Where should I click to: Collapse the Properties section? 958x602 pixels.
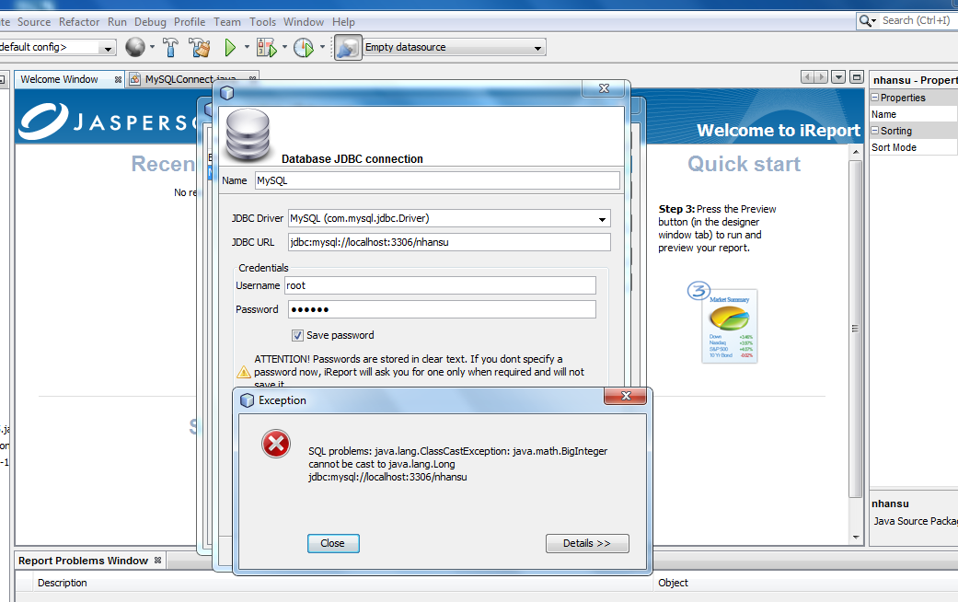tap(875, 98)
